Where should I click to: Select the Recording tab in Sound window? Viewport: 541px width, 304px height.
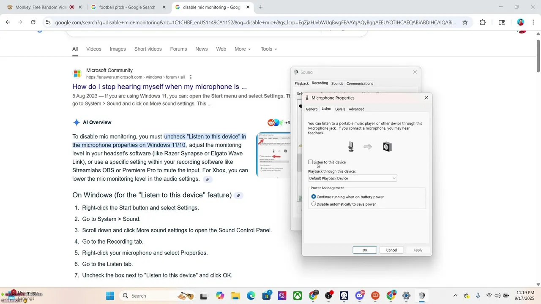pos(320,83)
